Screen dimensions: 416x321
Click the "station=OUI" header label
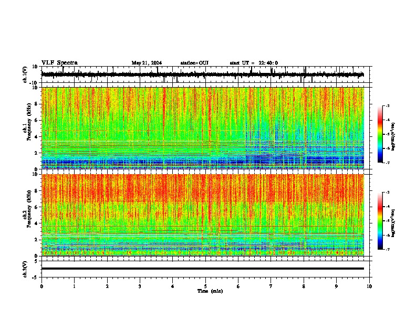[x=194, y=63]
